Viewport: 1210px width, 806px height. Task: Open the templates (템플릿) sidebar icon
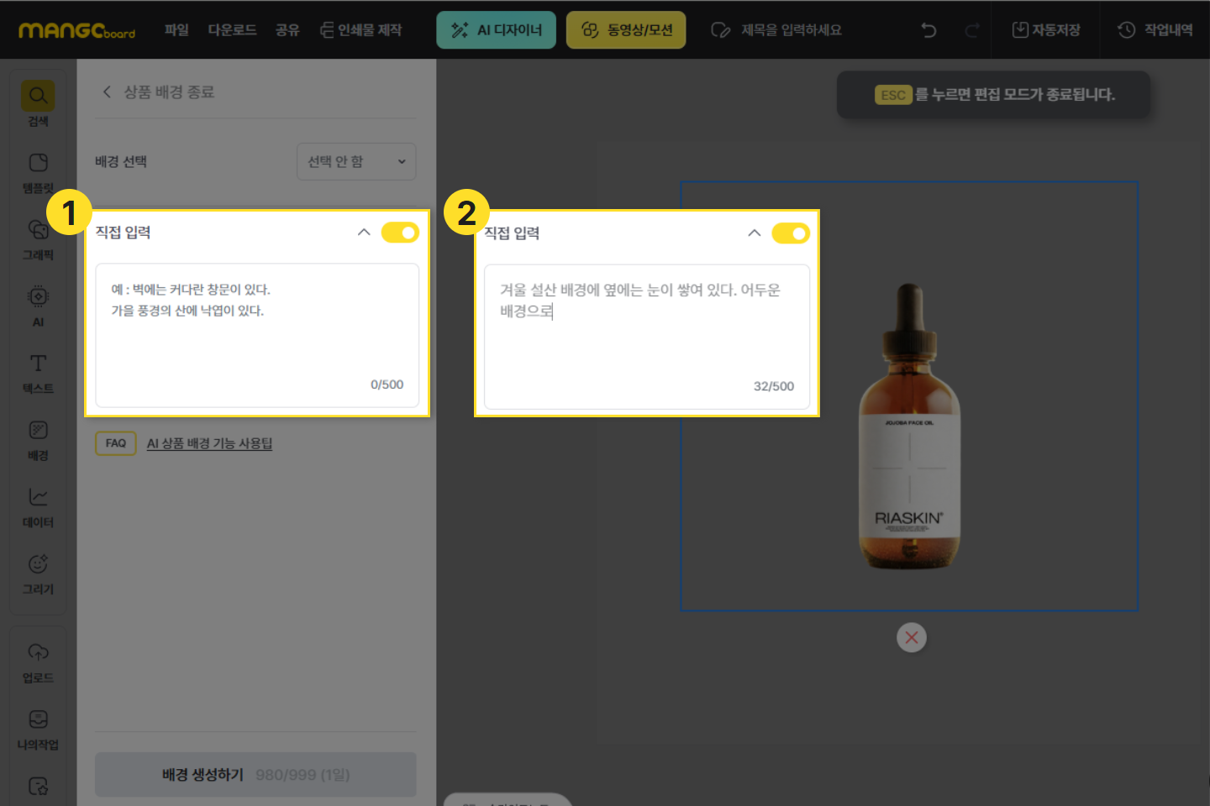coord(38,164)
